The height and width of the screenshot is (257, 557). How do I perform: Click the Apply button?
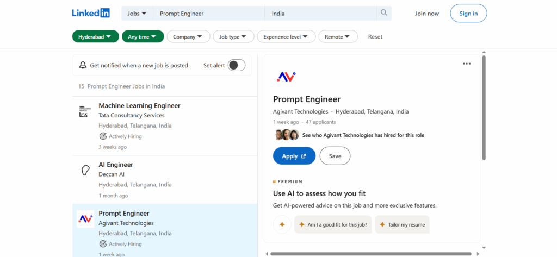[294, 156]
